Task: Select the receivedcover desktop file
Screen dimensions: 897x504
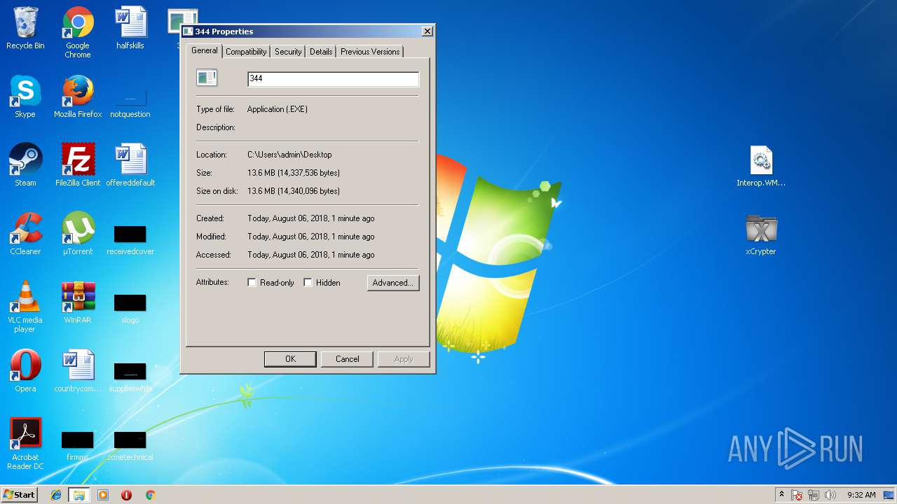Action: (x=130, y=239)
